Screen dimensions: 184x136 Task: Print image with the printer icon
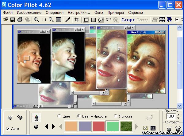[x=20, y=20]
